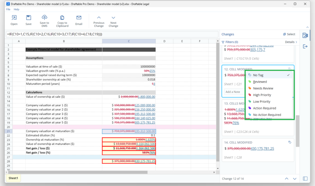Select the 14. CELL MODIFIED card

point(258,150)
